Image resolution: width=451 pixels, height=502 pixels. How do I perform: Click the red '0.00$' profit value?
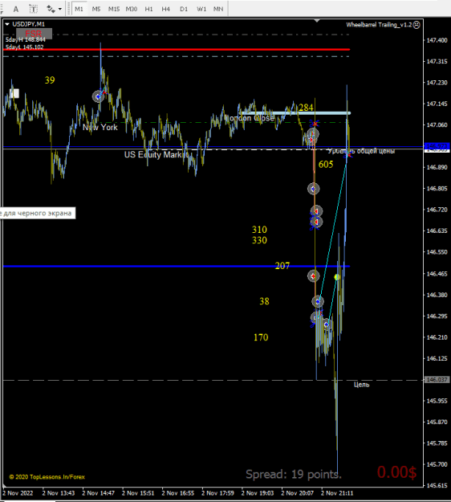(396, 472)
